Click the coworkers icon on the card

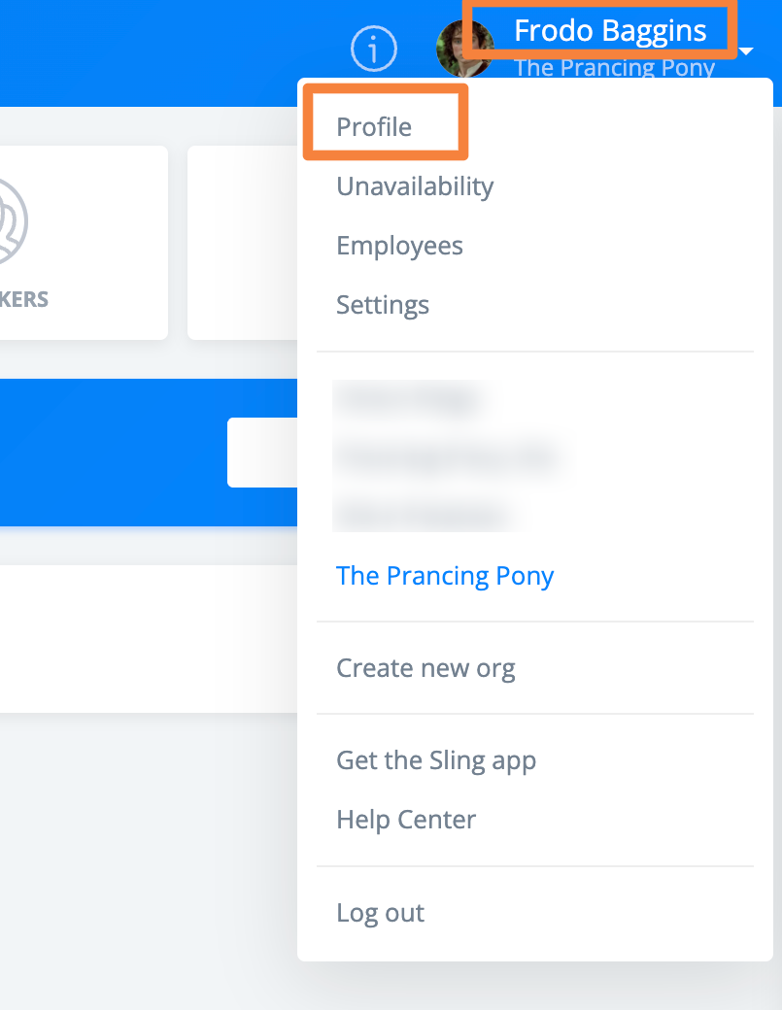[x=10, y=221]
